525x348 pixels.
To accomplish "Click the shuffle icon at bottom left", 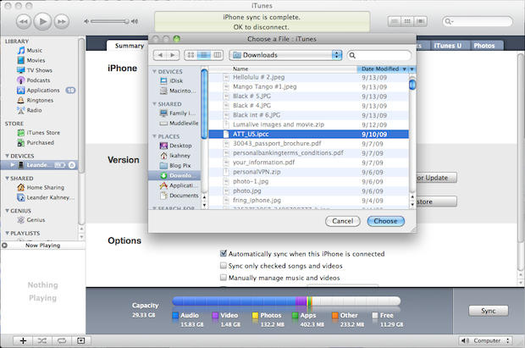I will coord(40,340).
